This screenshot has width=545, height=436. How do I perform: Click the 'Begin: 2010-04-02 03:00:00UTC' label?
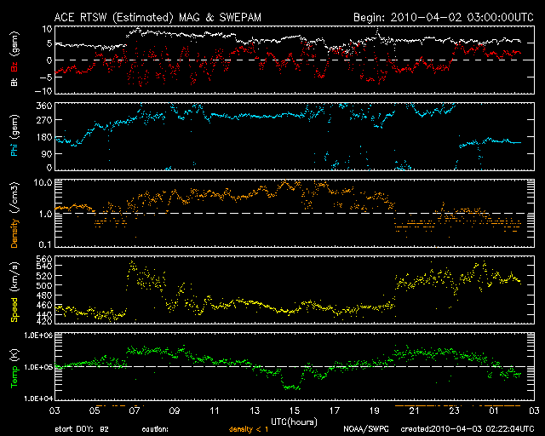point(444,17)
